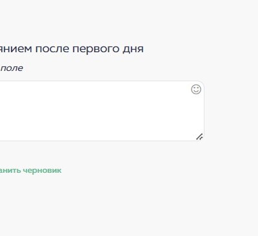Select the diagonal grip at textarea corner
This screenshot has height=236, width=258.
(x=199, y=137)
